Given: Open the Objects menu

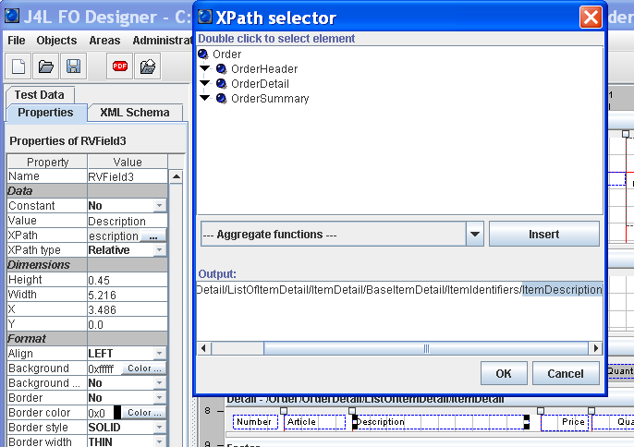Looking at the screenshot, I should point(56,41).
